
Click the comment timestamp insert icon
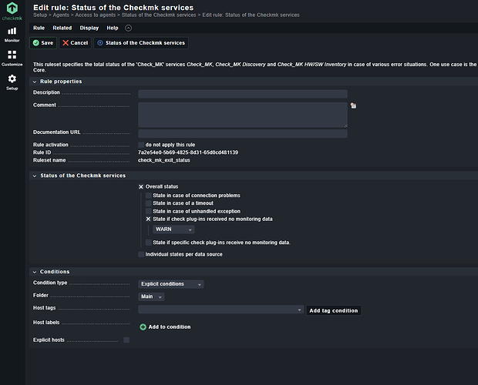pos(353,105)
